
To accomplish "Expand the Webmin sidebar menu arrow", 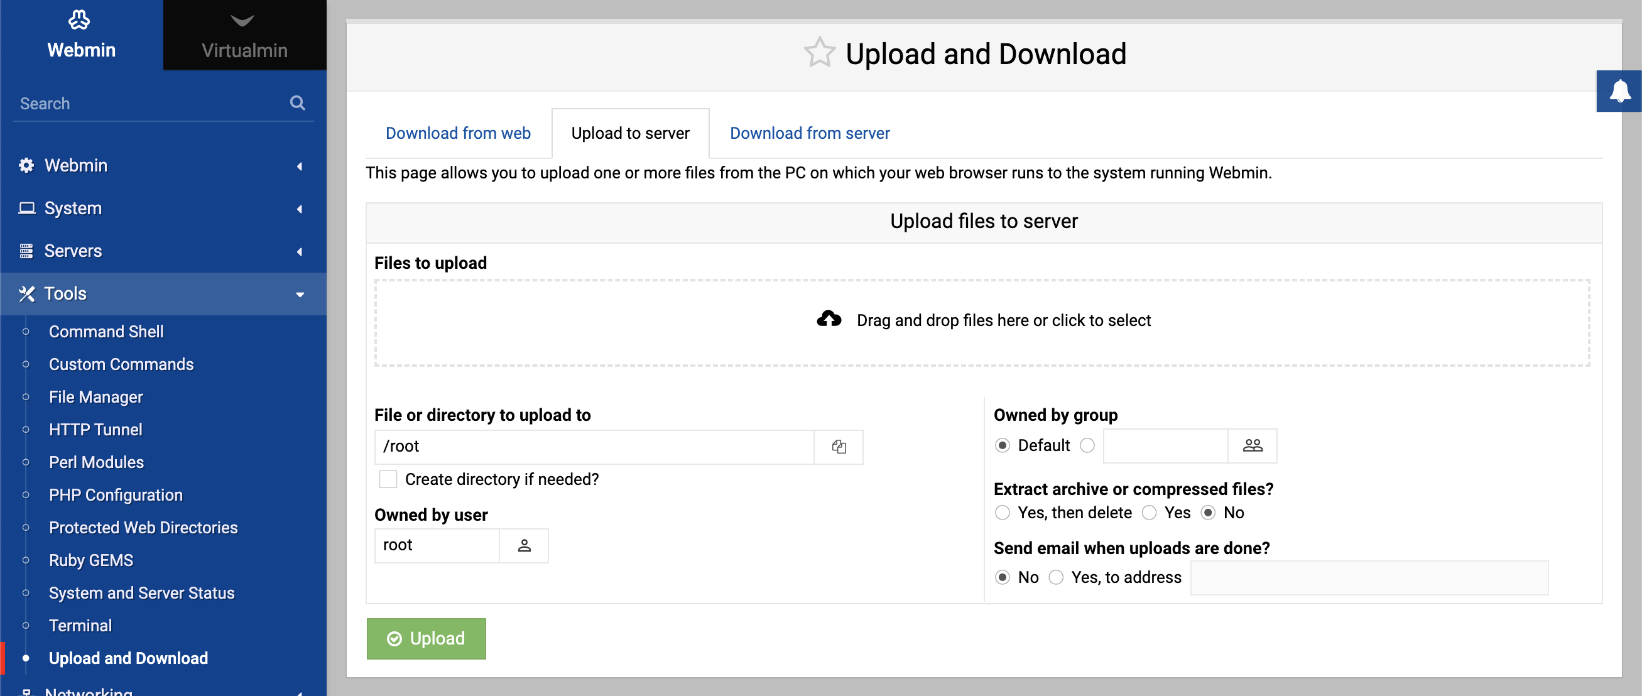I will (299, 166).
